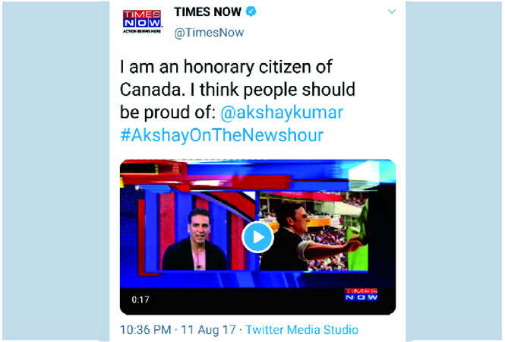This screenshot has width=505, height=342.
Task: Click the light blue margin right of tweet
Action: click(x=453, y=171)
